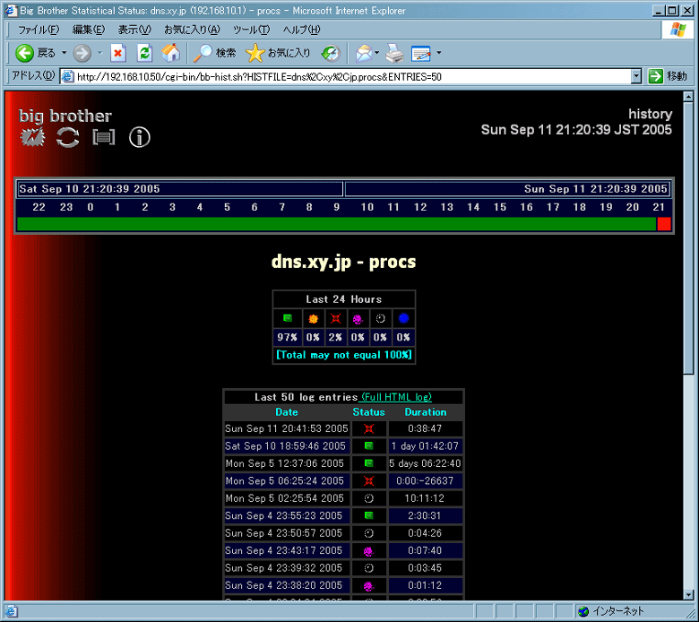This screenshot has height=622, width=699.
Task: Click the Edit page toolbar icon
Action: tap(421, 53)
